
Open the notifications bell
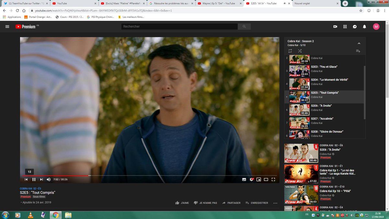tap(364, 27)
